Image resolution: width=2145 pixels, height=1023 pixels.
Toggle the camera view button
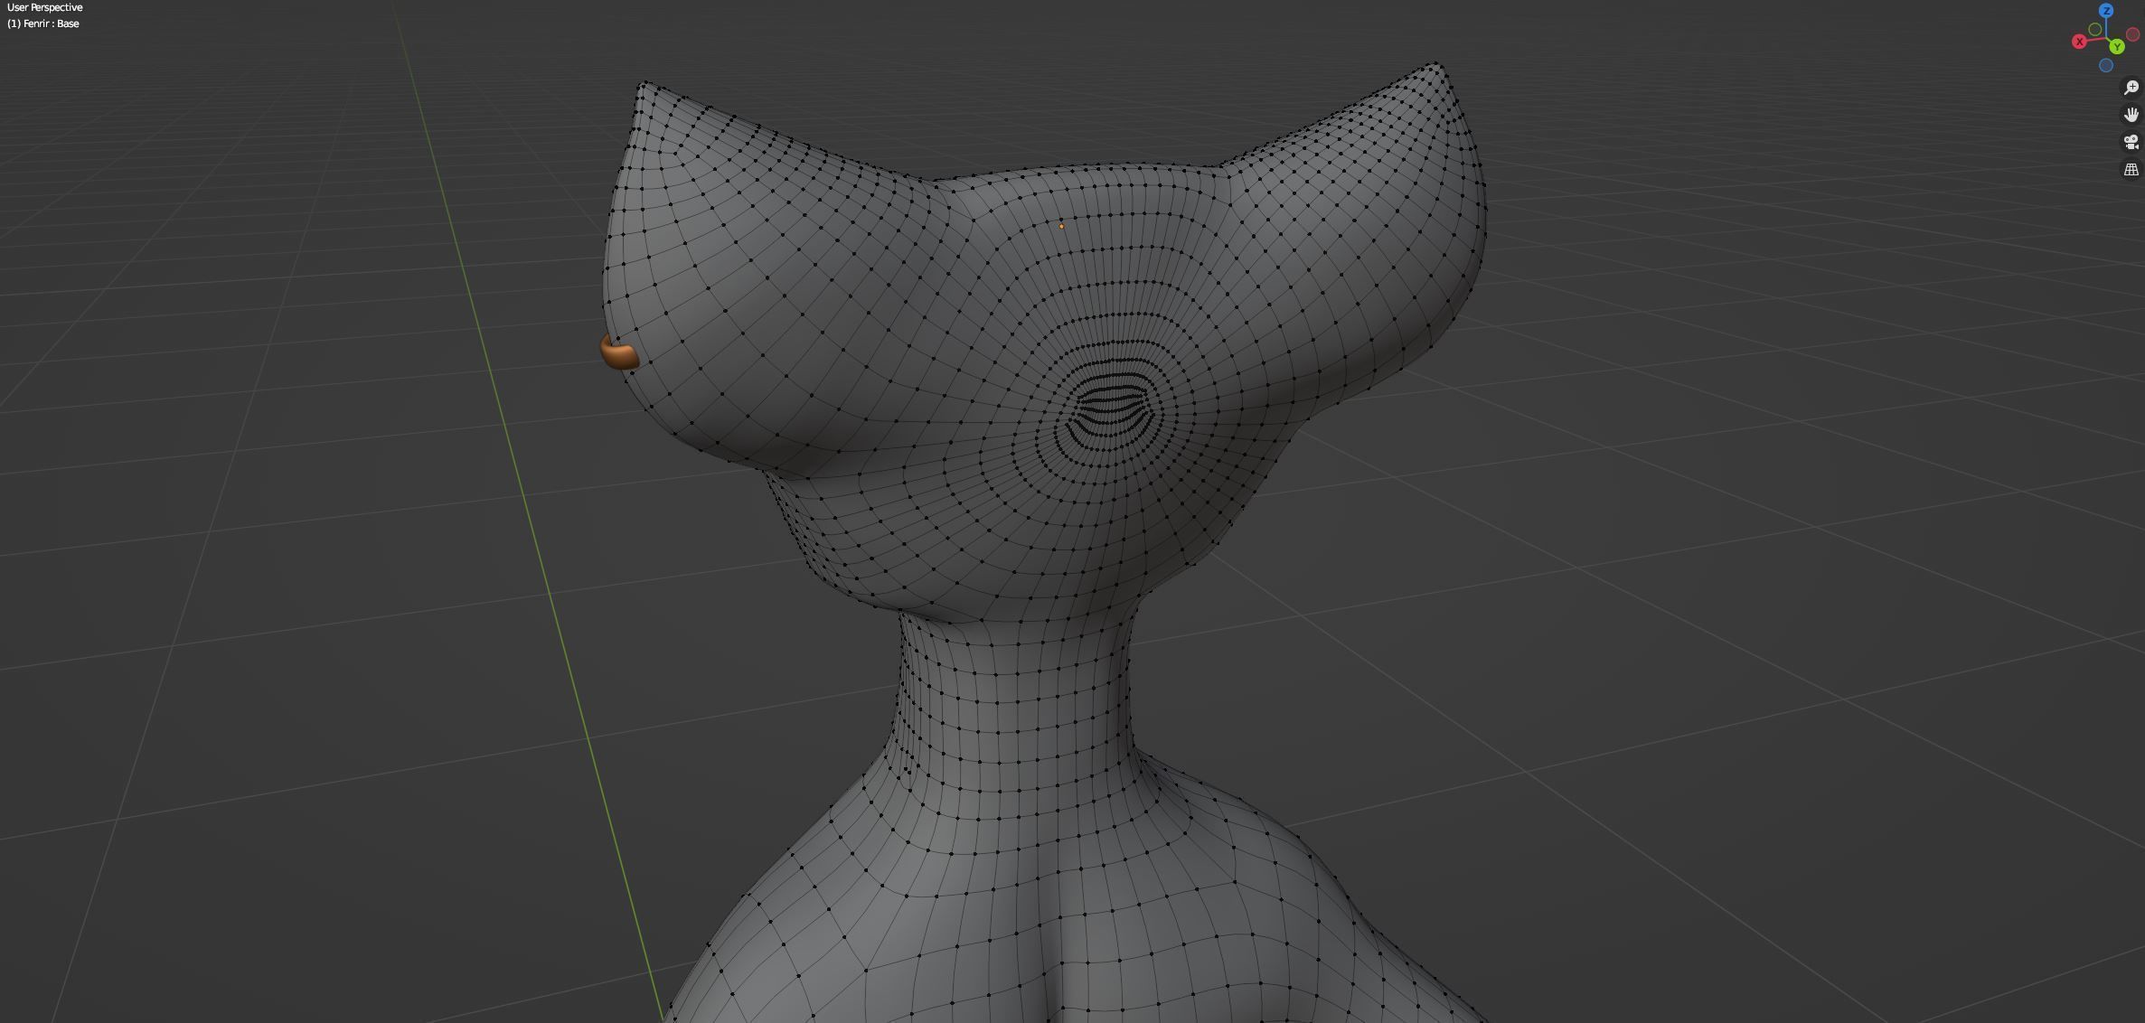[2131, 142]
